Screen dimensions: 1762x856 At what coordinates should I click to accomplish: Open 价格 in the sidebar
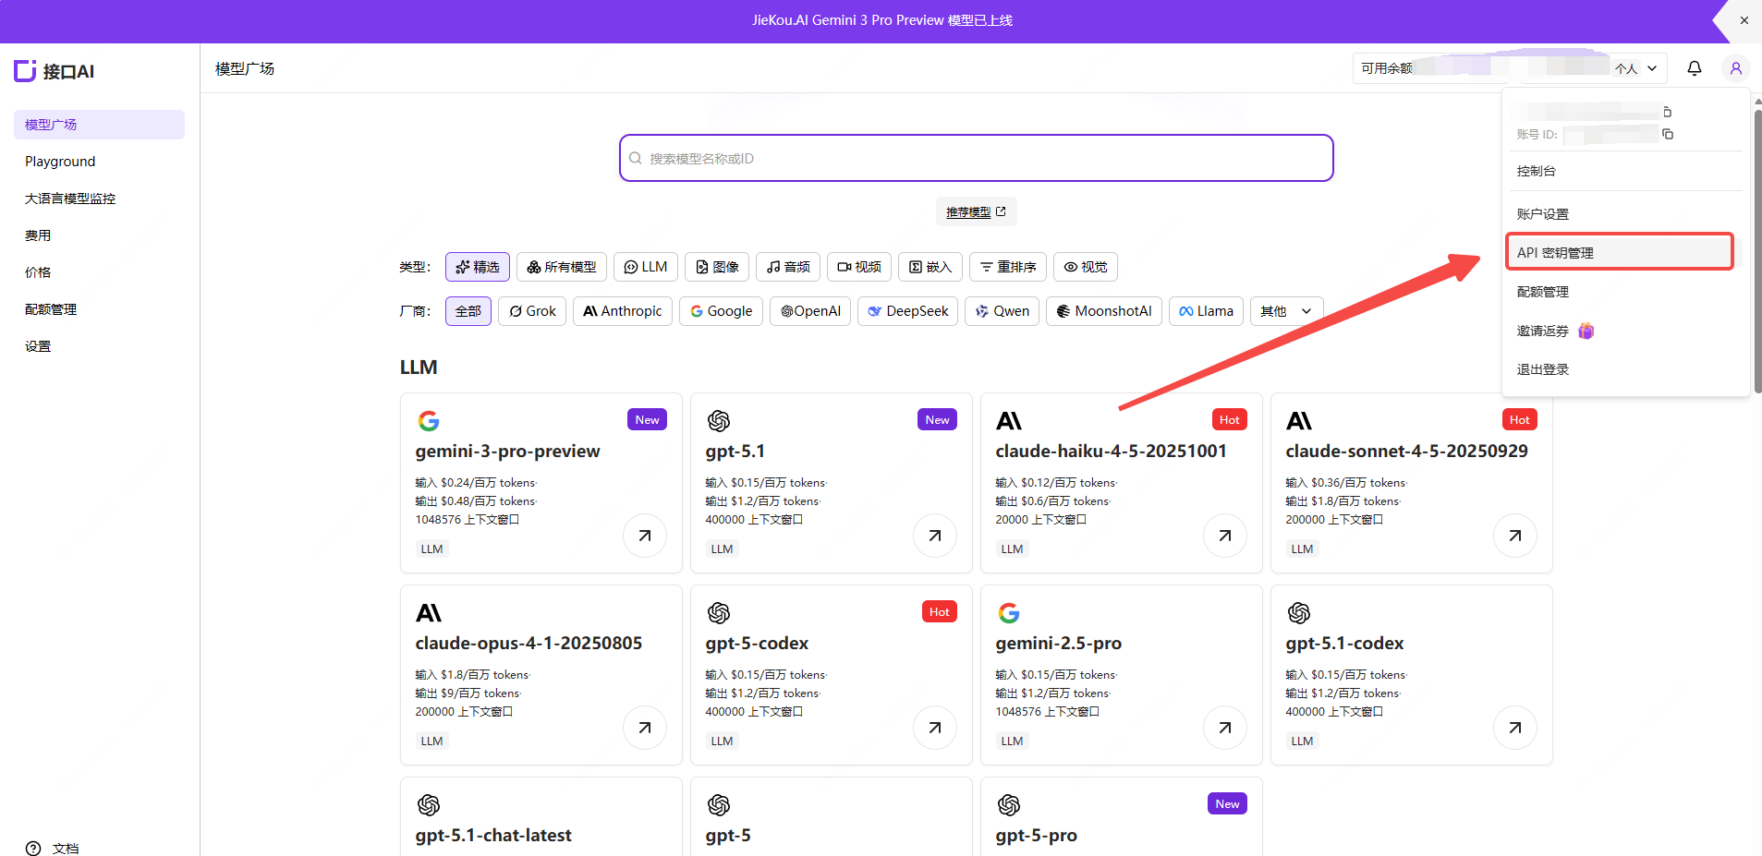(99, 272)
